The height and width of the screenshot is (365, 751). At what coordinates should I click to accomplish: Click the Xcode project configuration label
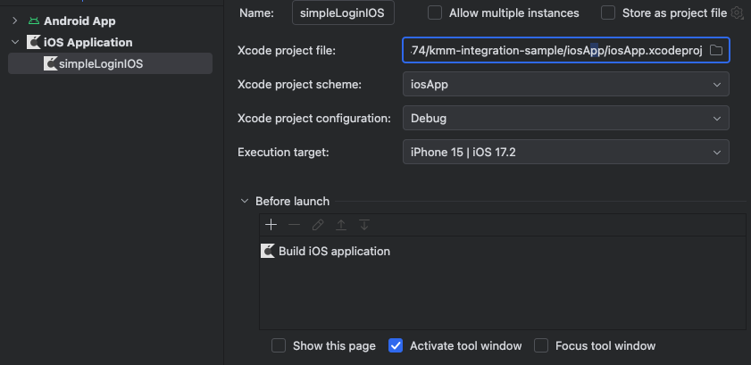tap(314, 118)
